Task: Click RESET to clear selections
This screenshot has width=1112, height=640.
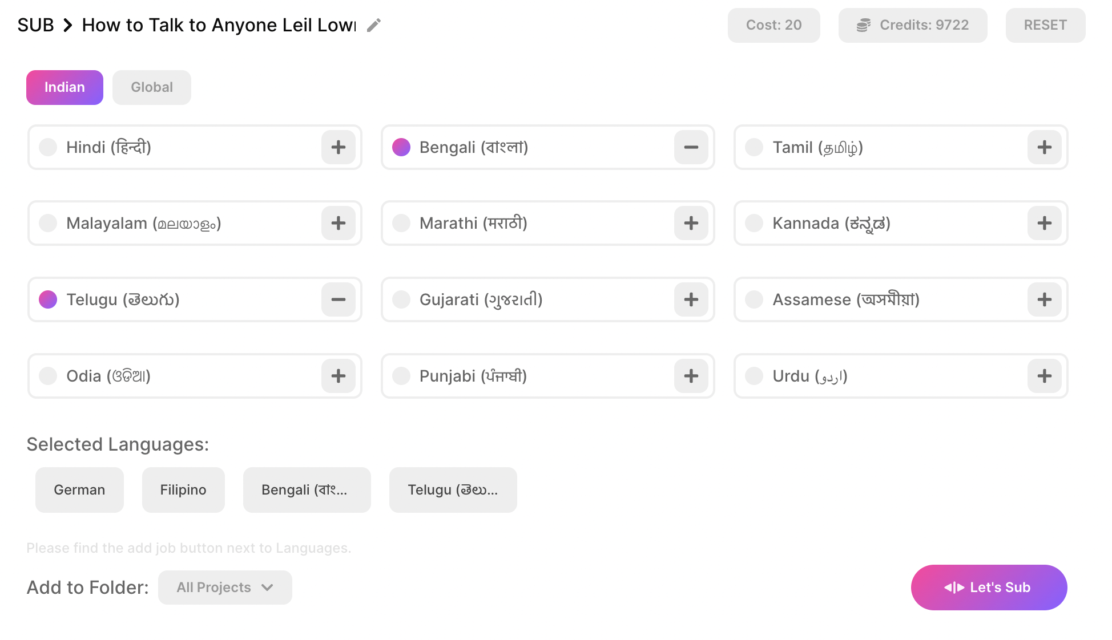Action: pos(1045,25)
